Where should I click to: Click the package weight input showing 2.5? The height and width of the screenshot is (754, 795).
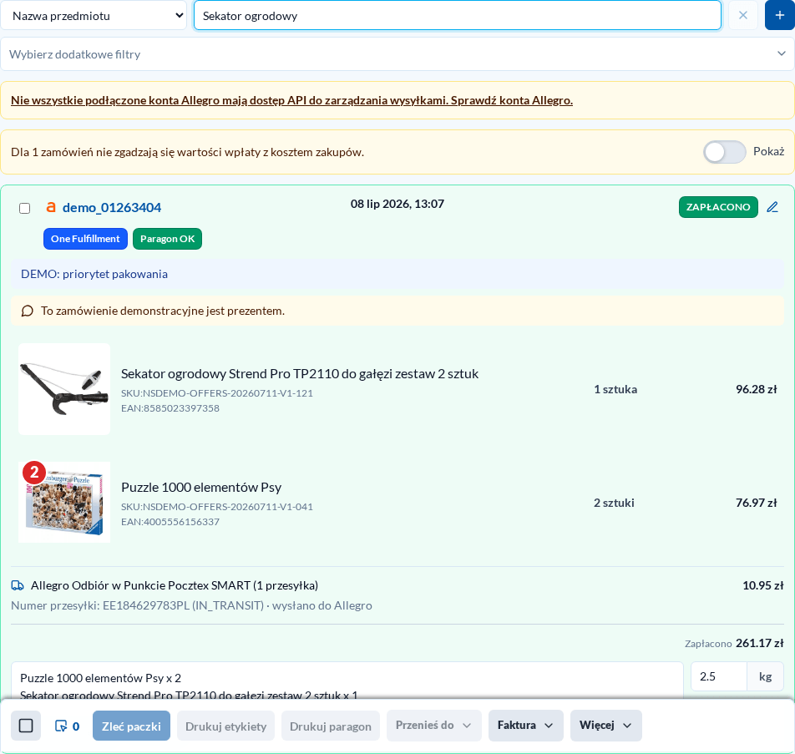click(719, 676)
